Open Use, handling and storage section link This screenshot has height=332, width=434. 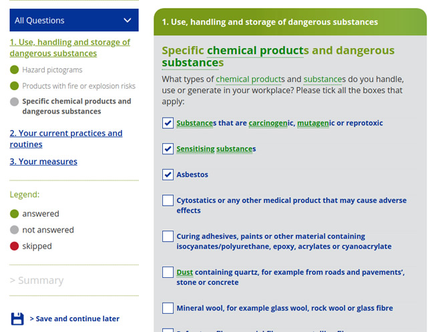coord(69,47)
